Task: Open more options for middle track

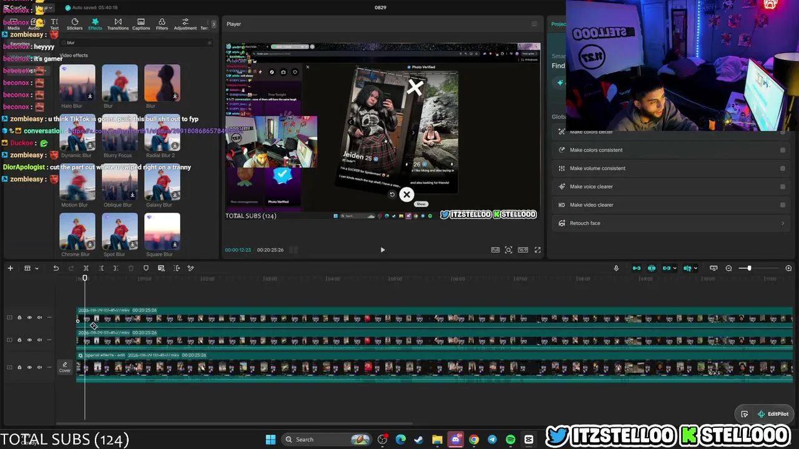Action: (x=49, y=340)
